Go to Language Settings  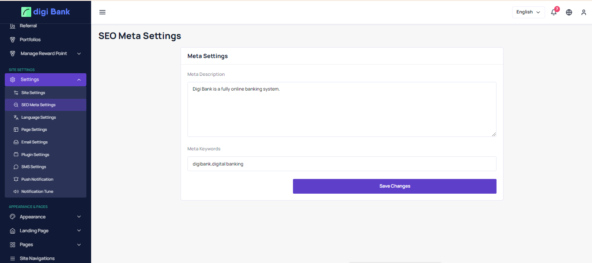pos(38,117)
